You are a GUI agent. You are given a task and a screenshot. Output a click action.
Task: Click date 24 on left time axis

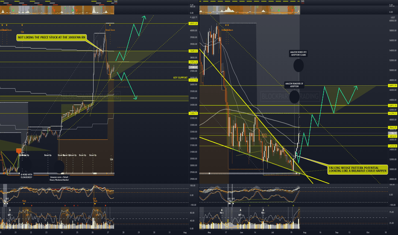62,232
